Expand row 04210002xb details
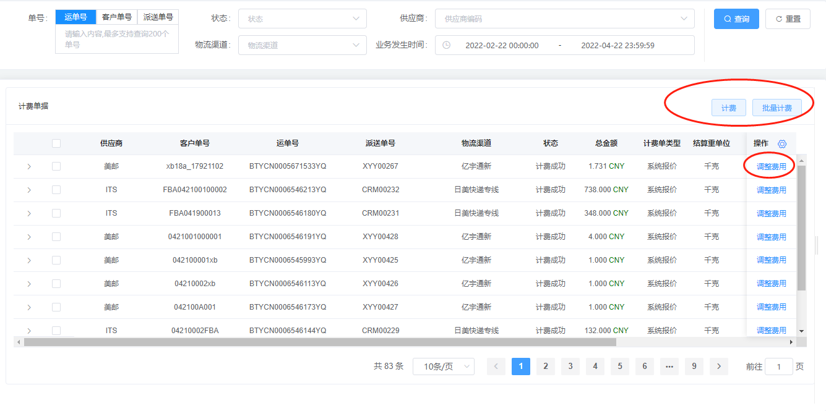 coord(29,284)
